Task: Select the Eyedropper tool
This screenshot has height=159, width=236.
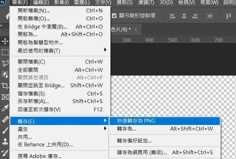Action: pos(5,108)
